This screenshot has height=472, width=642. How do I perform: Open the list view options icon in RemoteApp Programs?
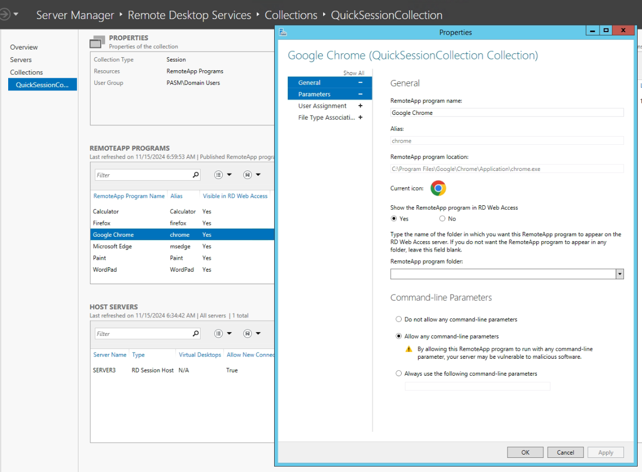tap(219, 175)
